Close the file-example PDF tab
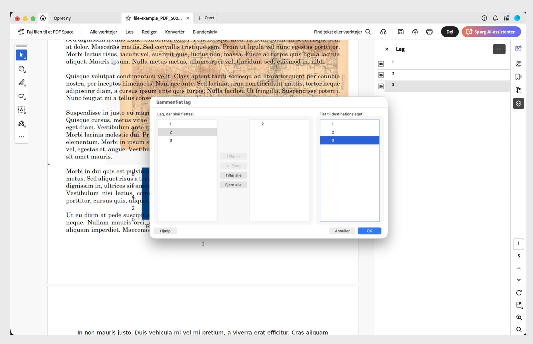The width and height of the screenshot is (533, 344). tap(188, 18)
